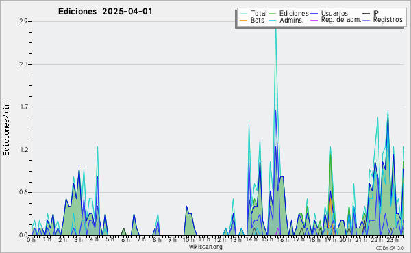This screenshot has height=253, width=411.
Task: Click the y-axis value 1.2
Action: coord(24,150)
